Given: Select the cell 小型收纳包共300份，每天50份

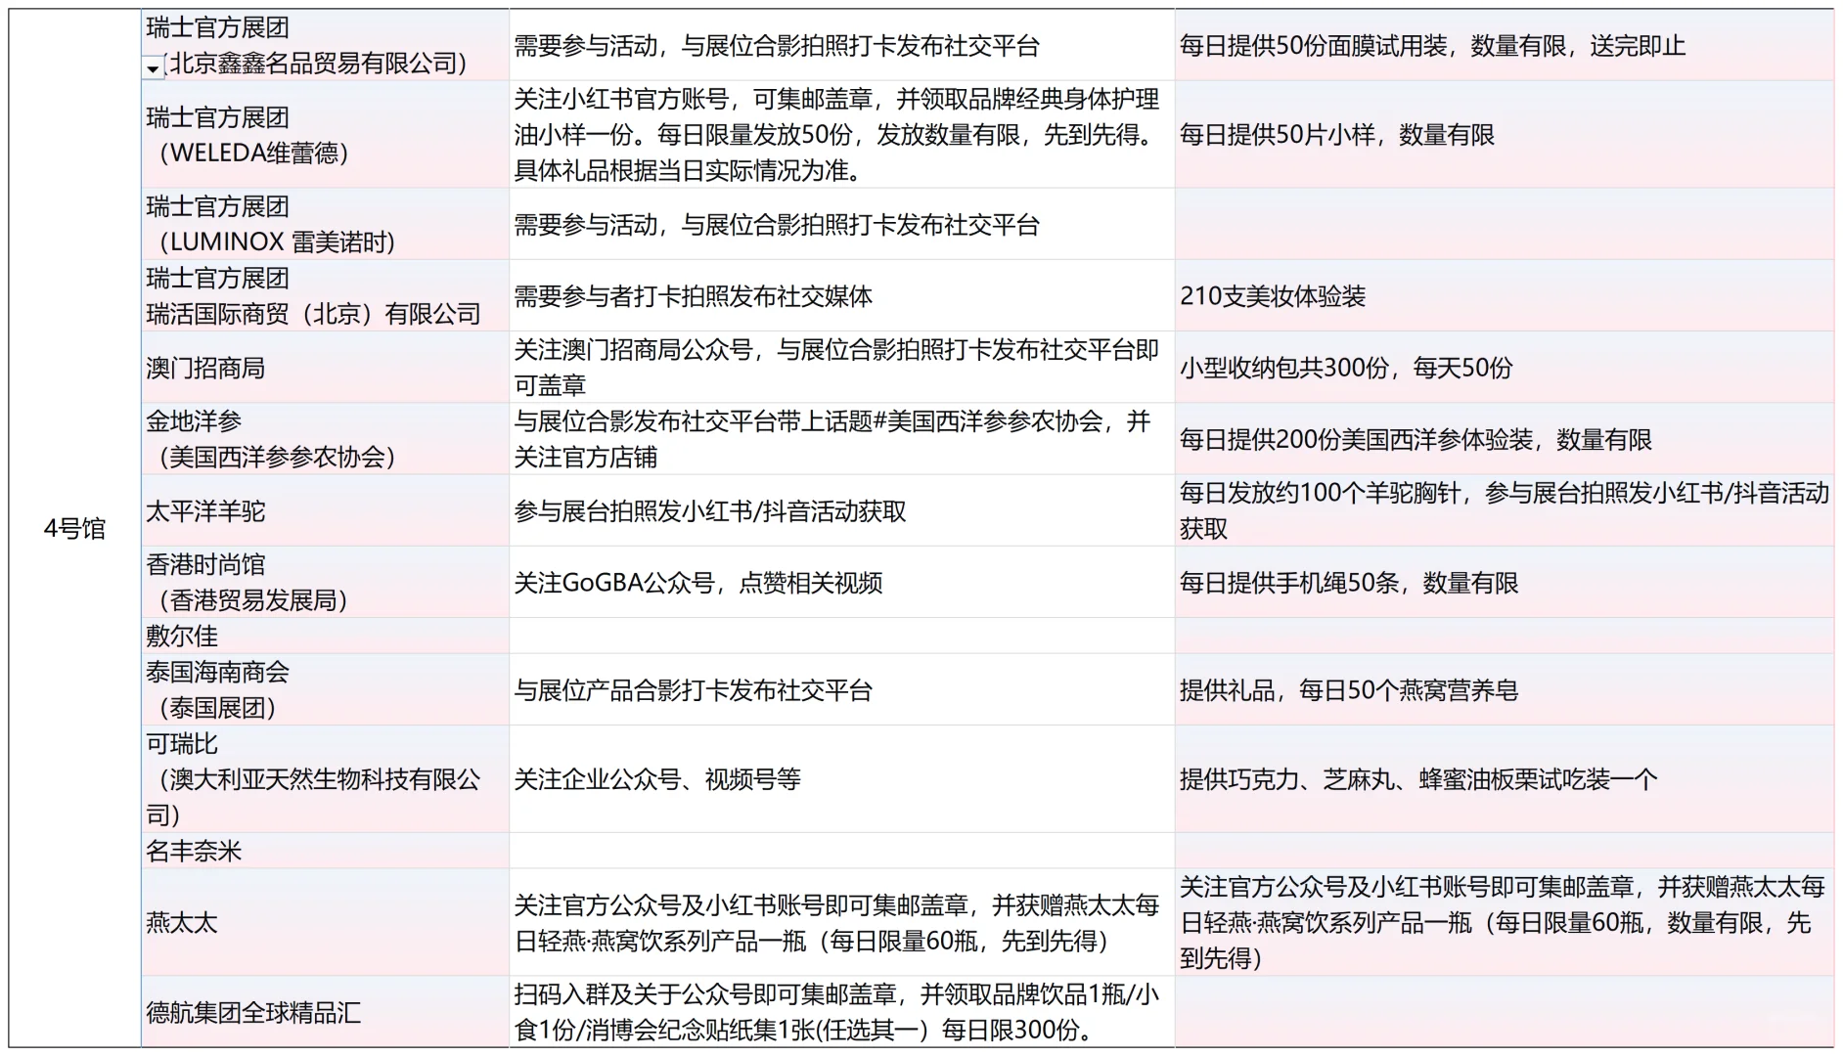Looking at the screenshot, I should click(x=1505, y=368).
